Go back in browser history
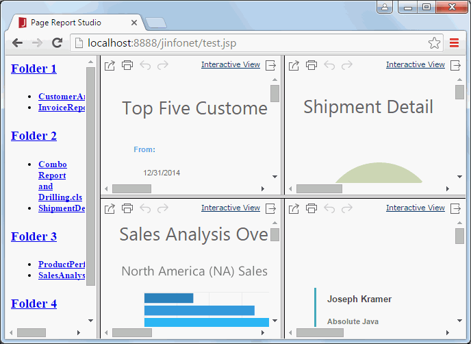The image size is (471, 344). [17, 43]
